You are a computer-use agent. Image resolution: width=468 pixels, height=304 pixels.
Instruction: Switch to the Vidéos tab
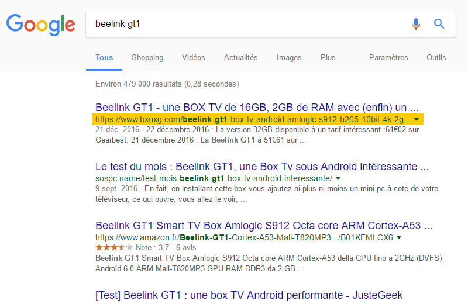point(194,57)
